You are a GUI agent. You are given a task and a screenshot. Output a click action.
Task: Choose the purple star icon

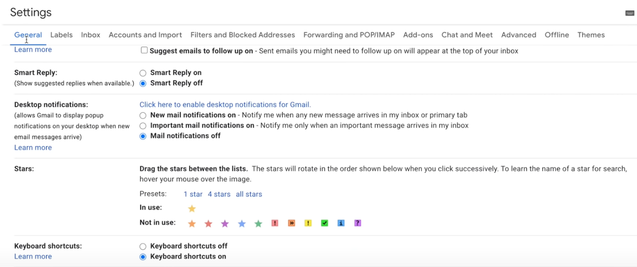click(x=225, y=224)
